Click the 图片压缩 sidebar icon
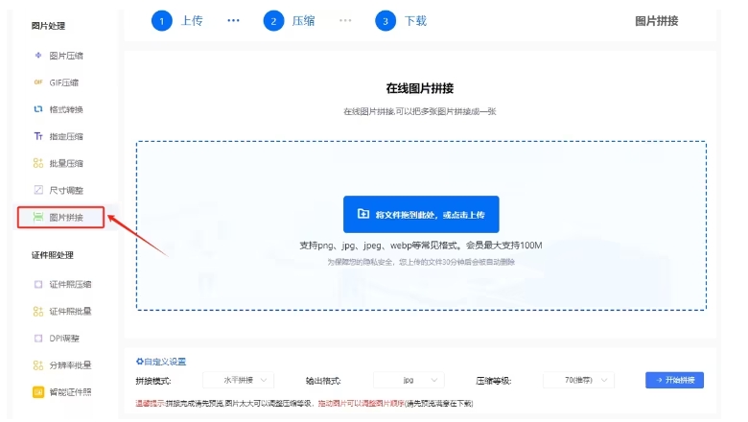748x422 pixels. (38, 56)
